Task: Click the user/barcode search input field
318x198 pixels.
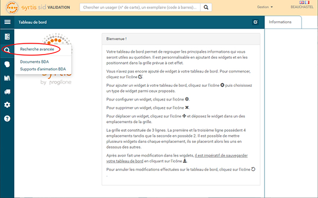Action: [x=140, y=7]
